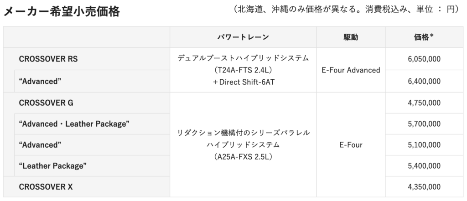This screenshot has height=201, width=467.
Task: Click the メーカー希望小売価格 heading
Action: click(x=62, y=11)
